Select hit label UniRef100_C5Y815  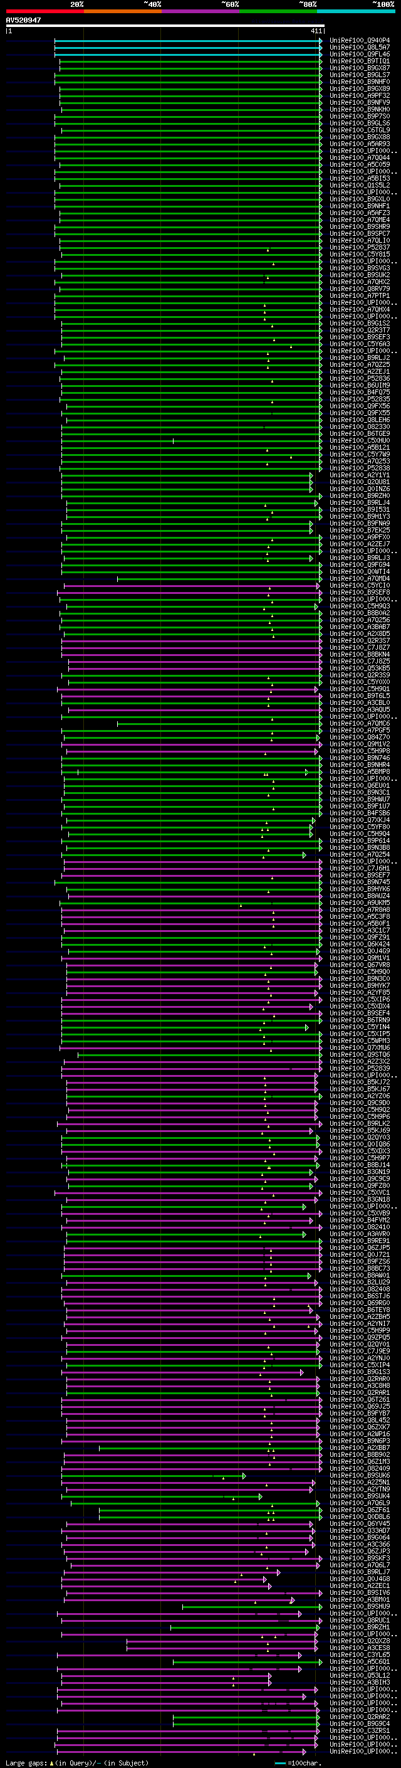click(x=360, y=254)
